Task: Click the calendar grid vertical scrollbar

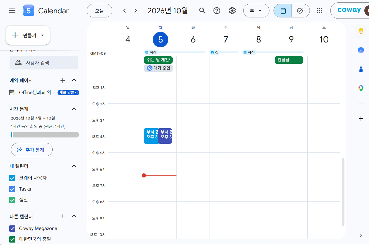Action: [x=343, y=192]
